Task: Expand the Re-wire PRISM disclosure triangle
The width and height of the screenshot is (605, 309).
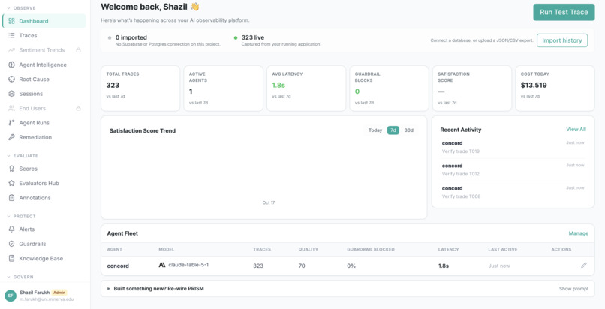Action: 109,289
